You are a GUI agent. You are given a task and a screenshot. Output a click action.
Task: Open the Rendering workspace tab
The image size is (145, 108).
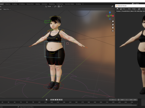point(52,4)
